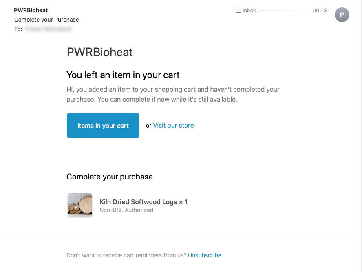
Task: Follow the Visit our store link
Action: coord(173,125)
